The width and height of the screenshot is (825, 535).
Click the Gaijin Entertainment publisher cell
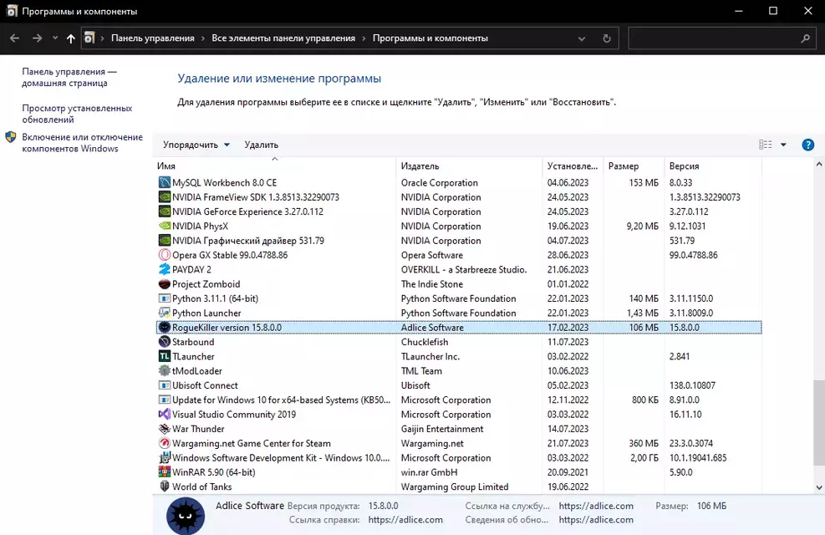pyautogui.click(x=442, y=429)
